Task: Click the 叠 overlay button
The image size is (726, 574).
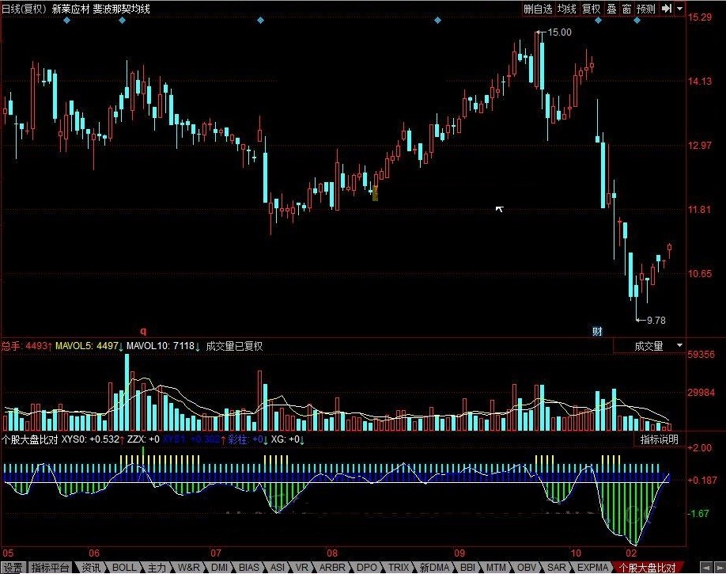Action: [611, 9]
